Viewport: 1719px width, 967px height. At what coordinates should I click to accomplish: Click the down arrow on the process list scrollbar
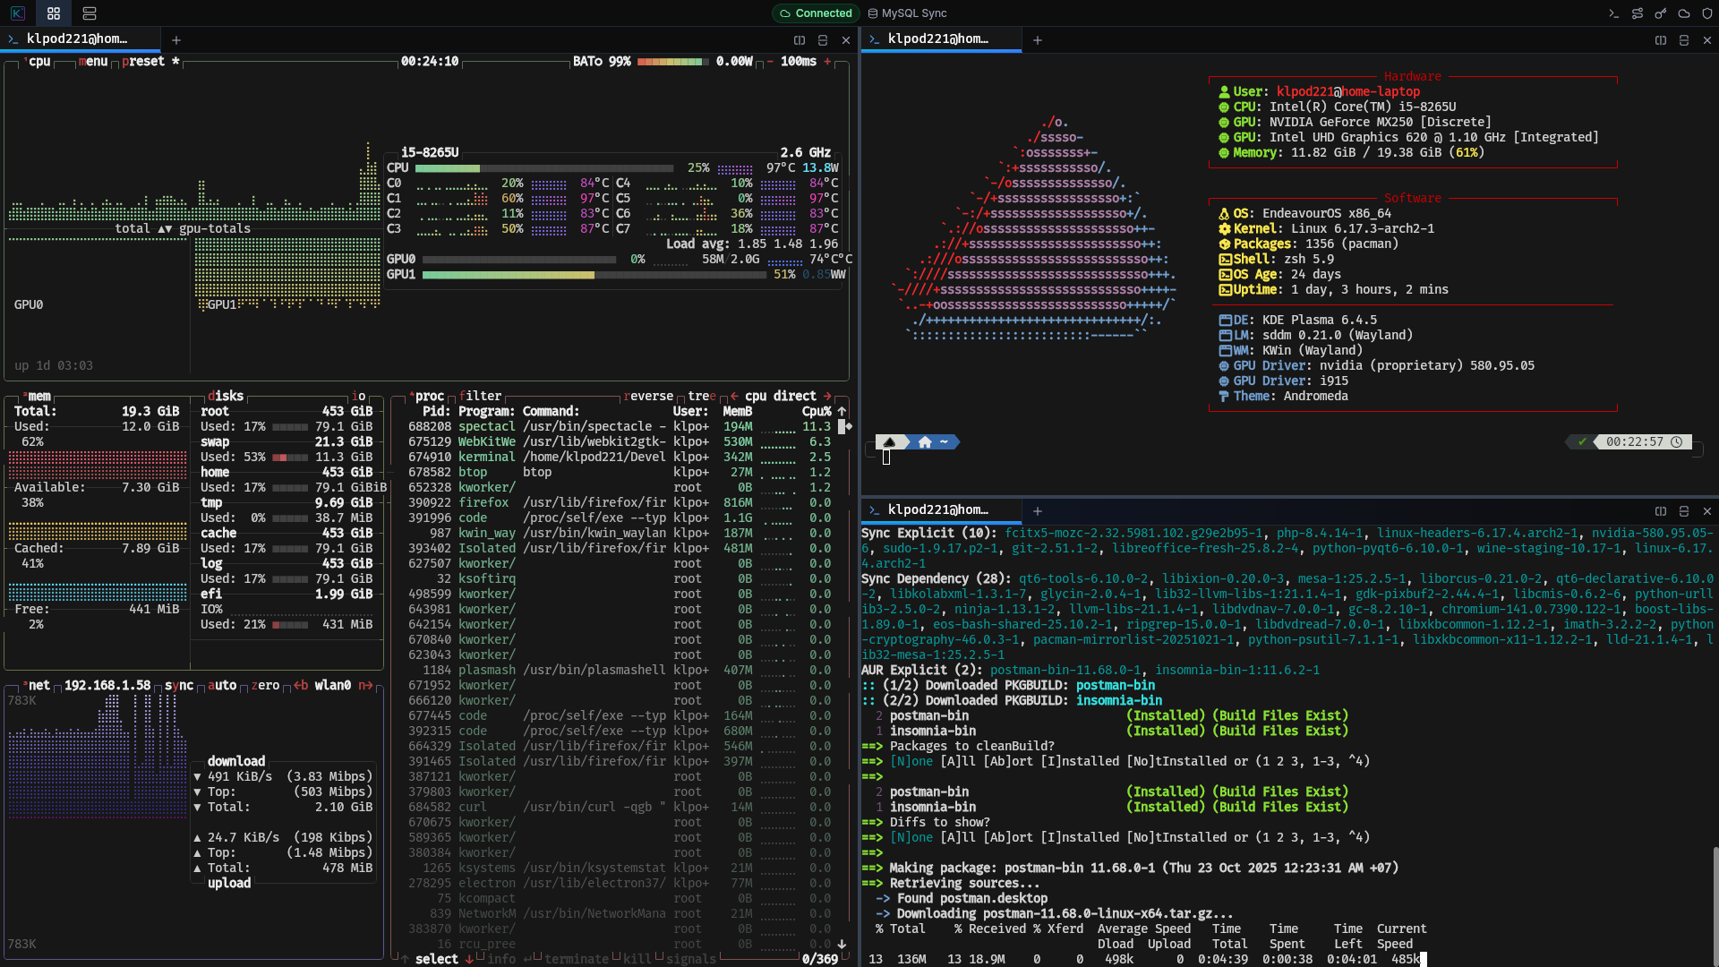click(842, 944)
